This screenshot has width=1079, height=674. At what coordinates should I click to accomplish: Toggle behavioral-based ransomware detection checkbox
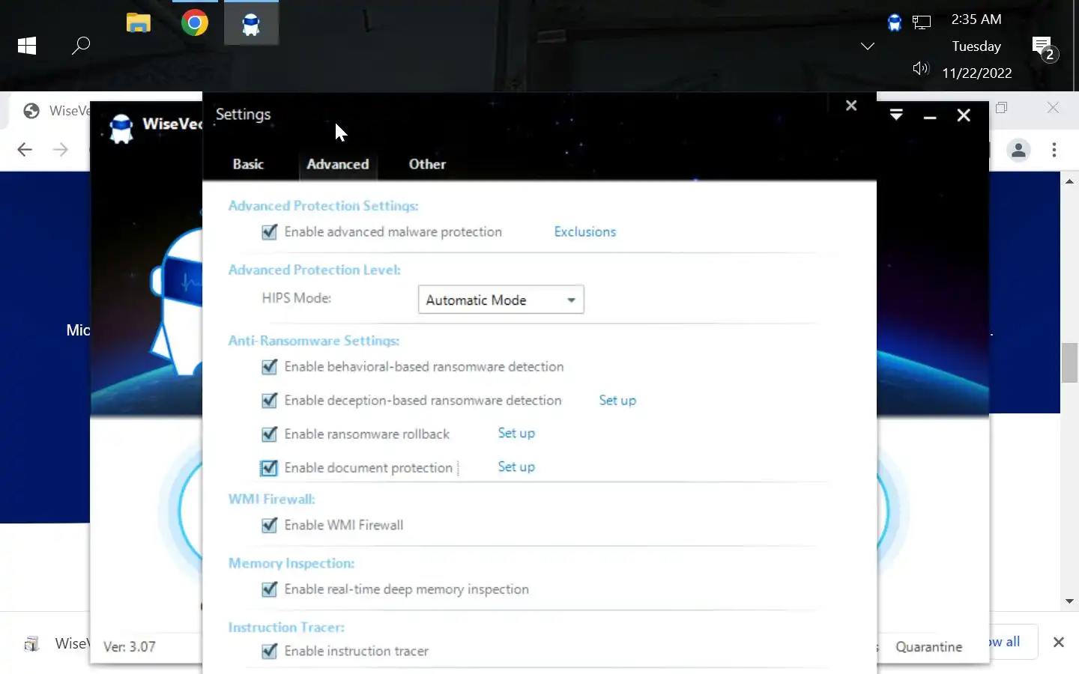[x=269, y=367]
